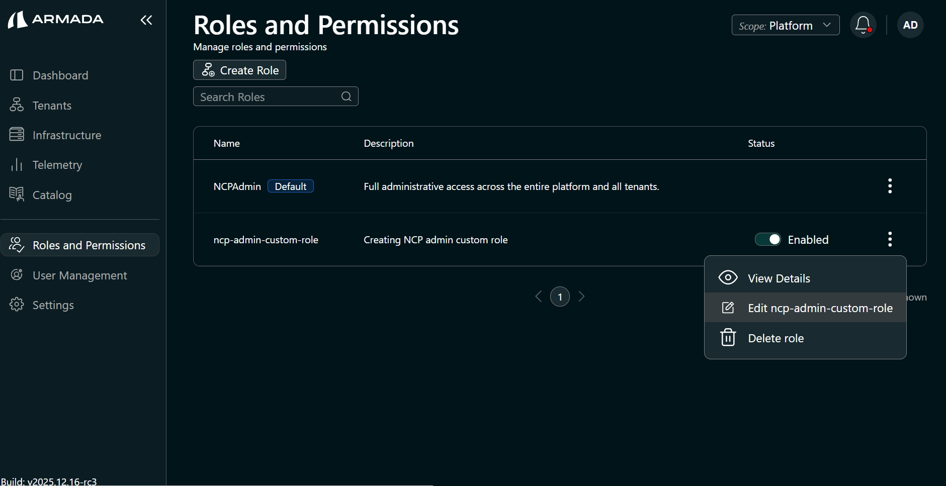Click the AD user avatar
This screenshot has height=486, width=946.
pos(910,25)
